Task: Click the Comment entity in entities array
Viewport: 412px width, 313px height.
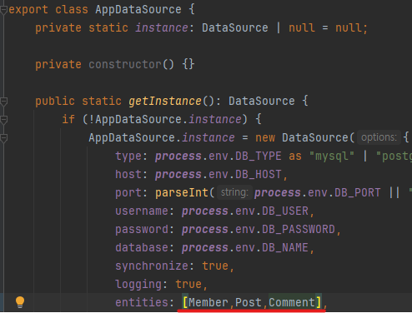Action: (x=292, y=303)
